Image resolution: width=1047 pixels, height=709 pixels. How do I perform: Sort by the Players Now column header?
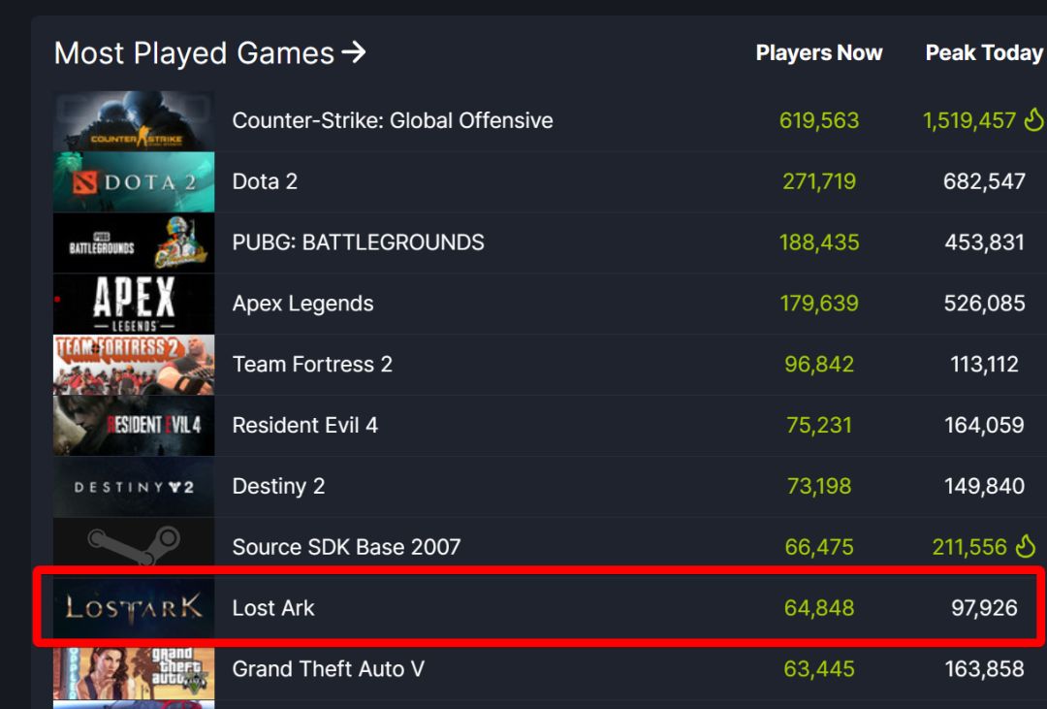coord(818,53)
